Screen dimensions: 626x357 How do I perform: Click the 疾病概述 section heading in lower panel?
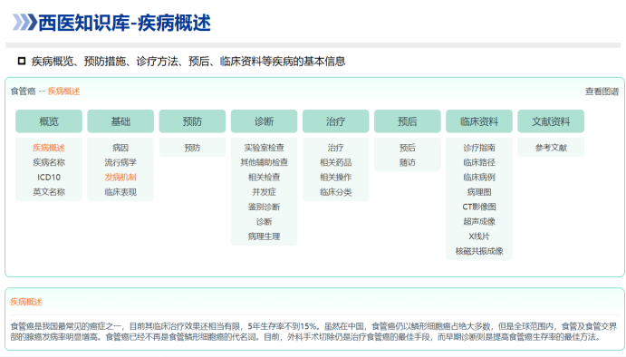26,302
